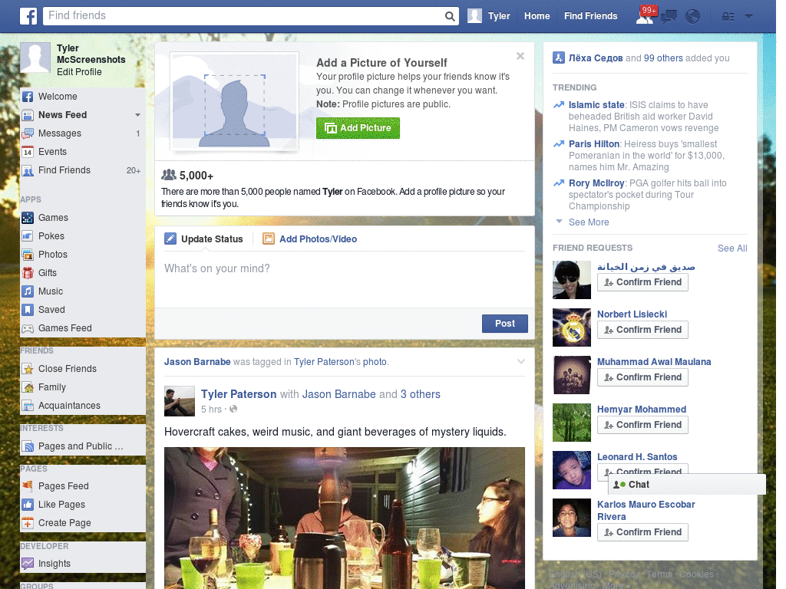The image size is (786, 589).
Task: Open account menu arrow in top bar
Action: point(749,16)
